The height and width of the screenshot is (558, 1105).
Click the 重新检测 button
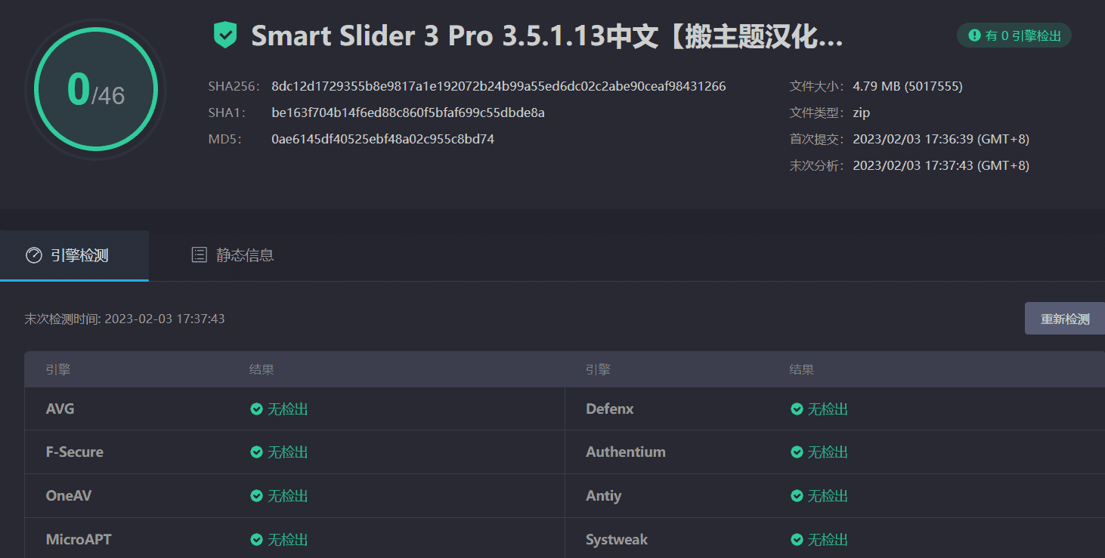[1065, 319]
